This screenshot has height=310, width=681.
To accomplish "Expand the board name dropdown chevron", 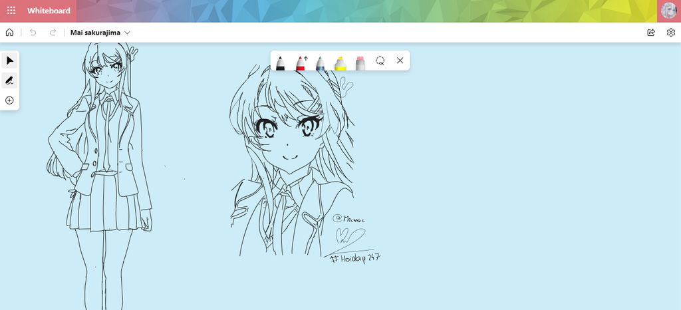I will coord(127,33).
